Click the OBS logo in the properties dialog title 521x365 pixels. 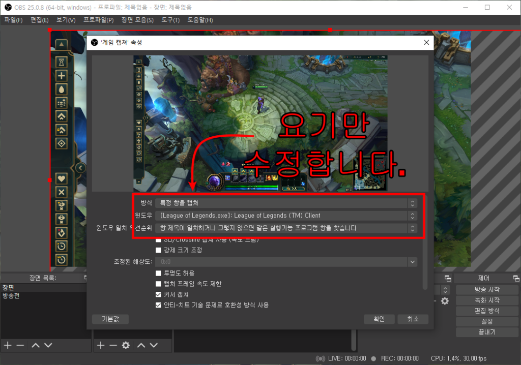tap(94, 43)
